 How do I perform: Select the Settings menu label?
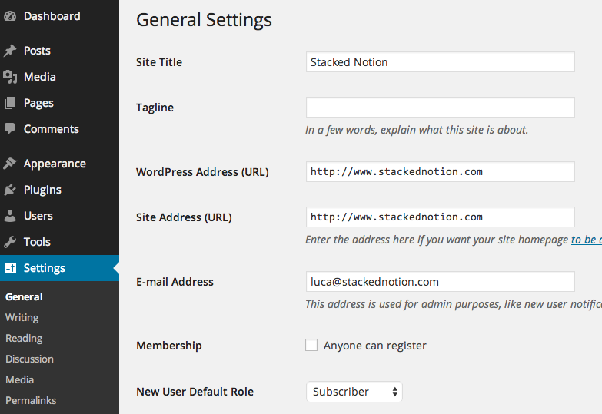[44, 268]
